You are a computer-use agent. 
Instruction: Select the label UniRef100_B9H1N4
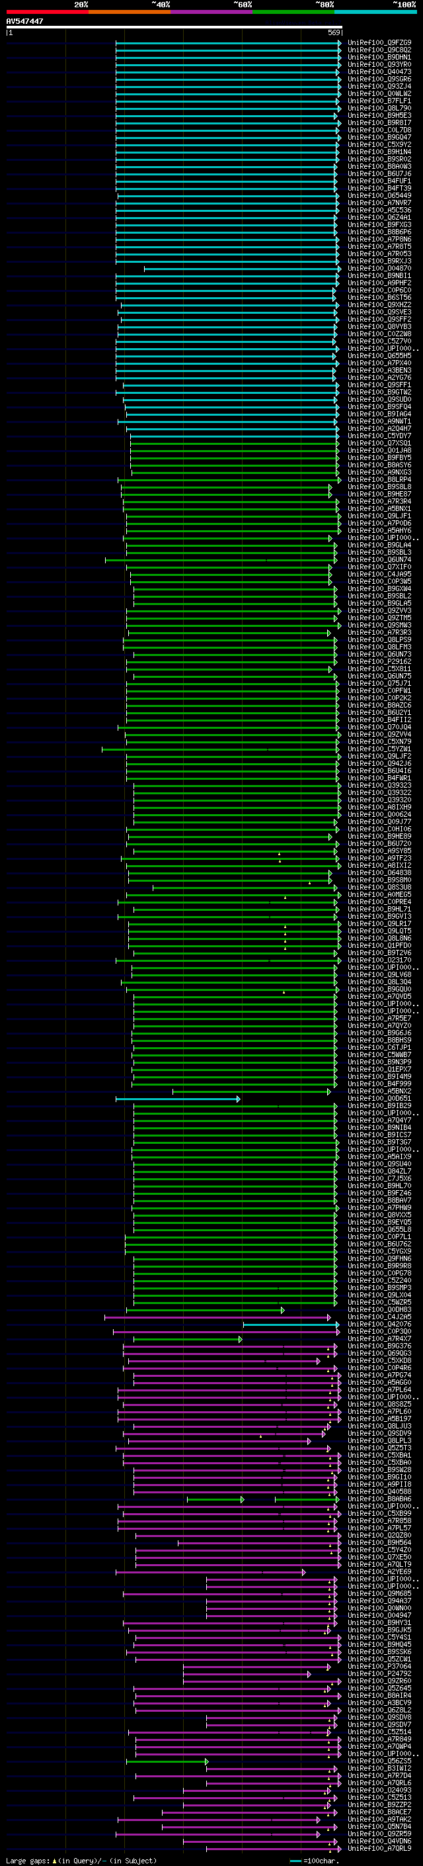coord(379,152)
